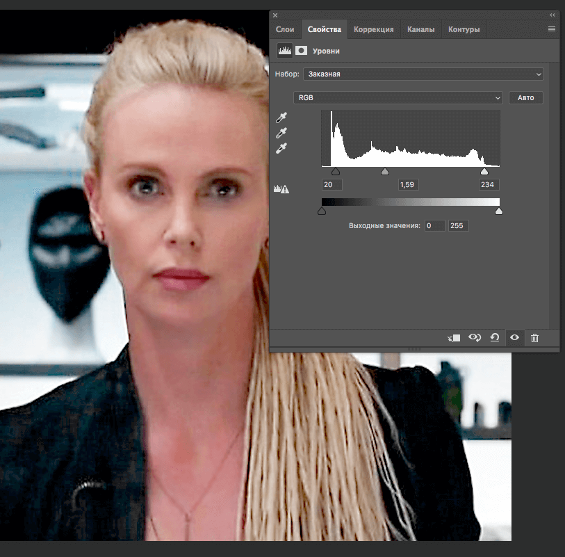The width and height of the screenshot is (565, 557).
Task: Click the white output levels slider handle
Action: click(498, 211)
